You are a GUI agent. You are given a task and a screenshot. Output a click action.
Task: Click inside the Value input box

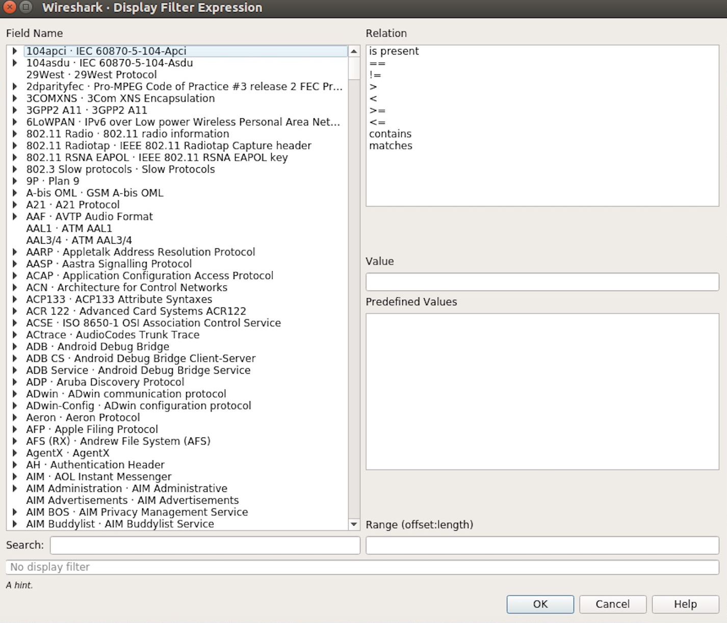(x=542, y=281)
